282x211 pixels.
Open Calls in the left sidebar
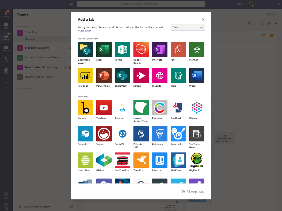(x=6, y=59)
